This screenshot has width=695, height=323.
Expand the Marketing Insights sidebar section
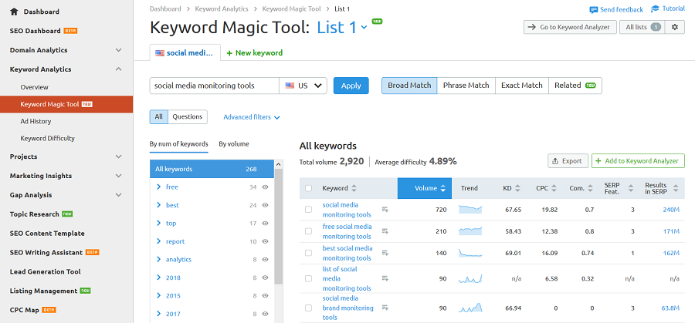pos(118,176)
